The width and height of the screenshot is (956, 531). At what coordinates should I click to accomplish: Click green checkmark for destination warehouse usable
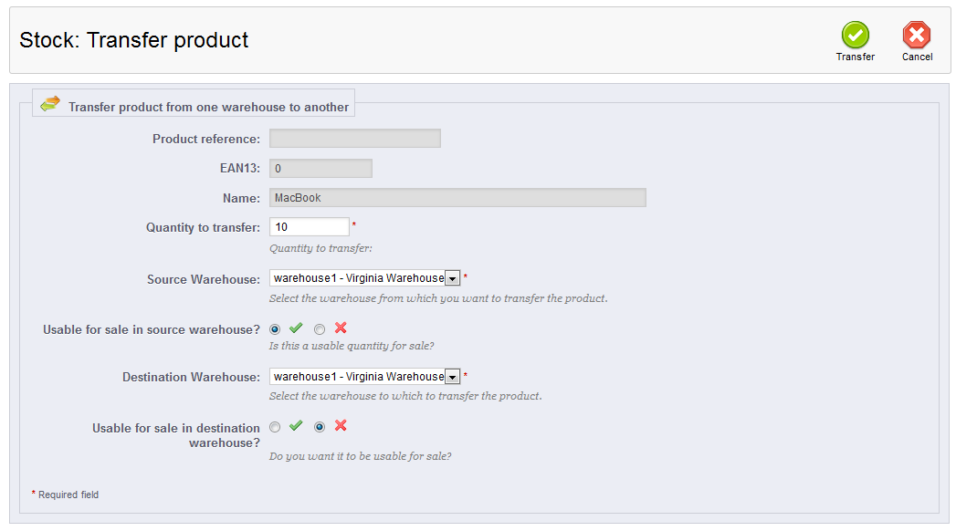click(x=297, y=426)
